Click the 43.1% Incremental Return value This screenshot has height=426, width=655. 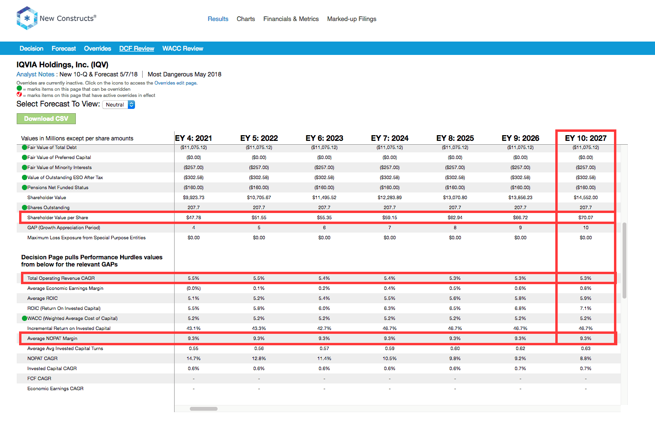194,328
